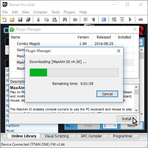Open the Tools menu
This screenshot has width=148, height=148.
click(55, 12)
